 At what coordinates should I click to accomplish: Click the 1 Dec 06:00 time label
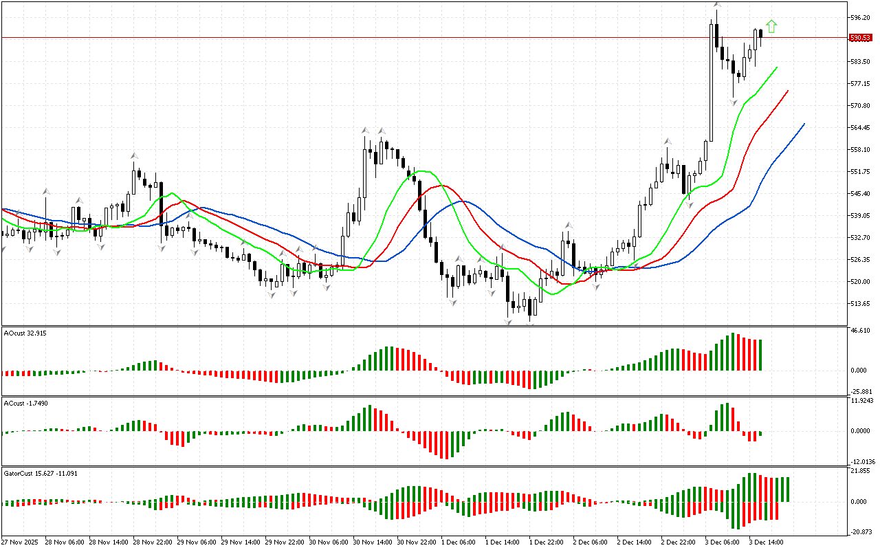[458, 542]
